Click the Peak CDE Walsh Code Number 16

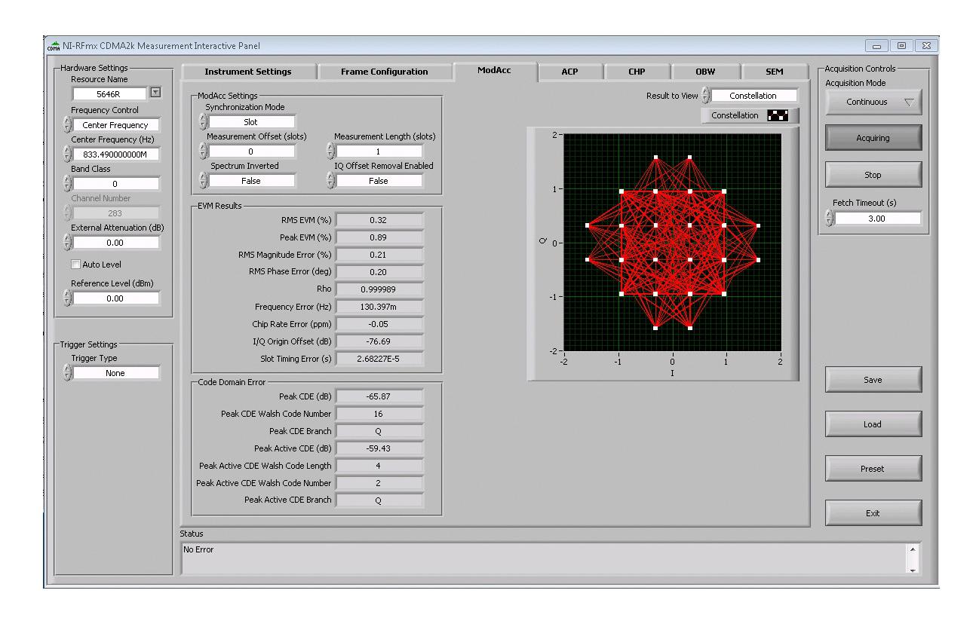tap(379, 414)
